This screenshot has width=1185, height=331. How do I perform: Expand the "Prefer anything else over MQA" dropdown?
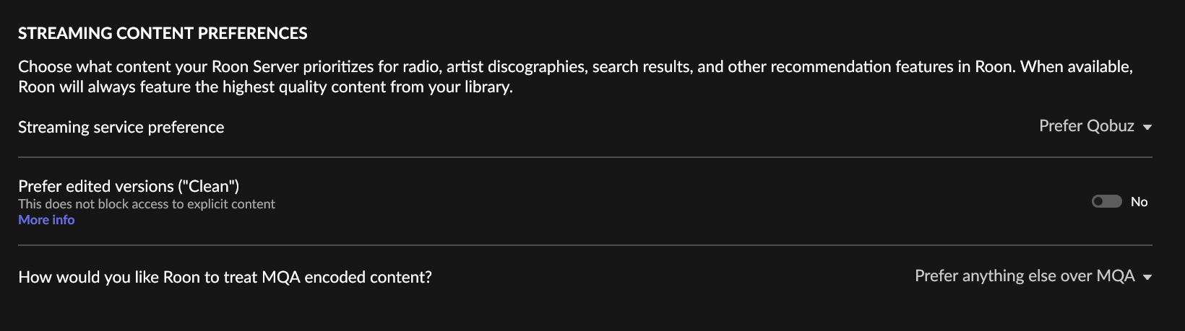pyautogui.click(x=1024, y=276)
